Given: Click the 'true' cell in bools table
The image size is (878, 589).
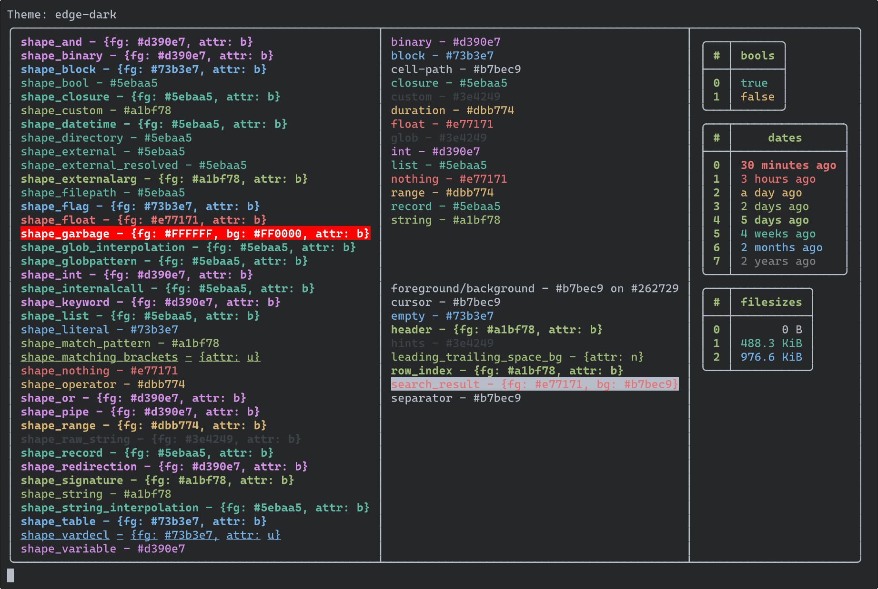Looking at the screenshot, I should 754,83.
